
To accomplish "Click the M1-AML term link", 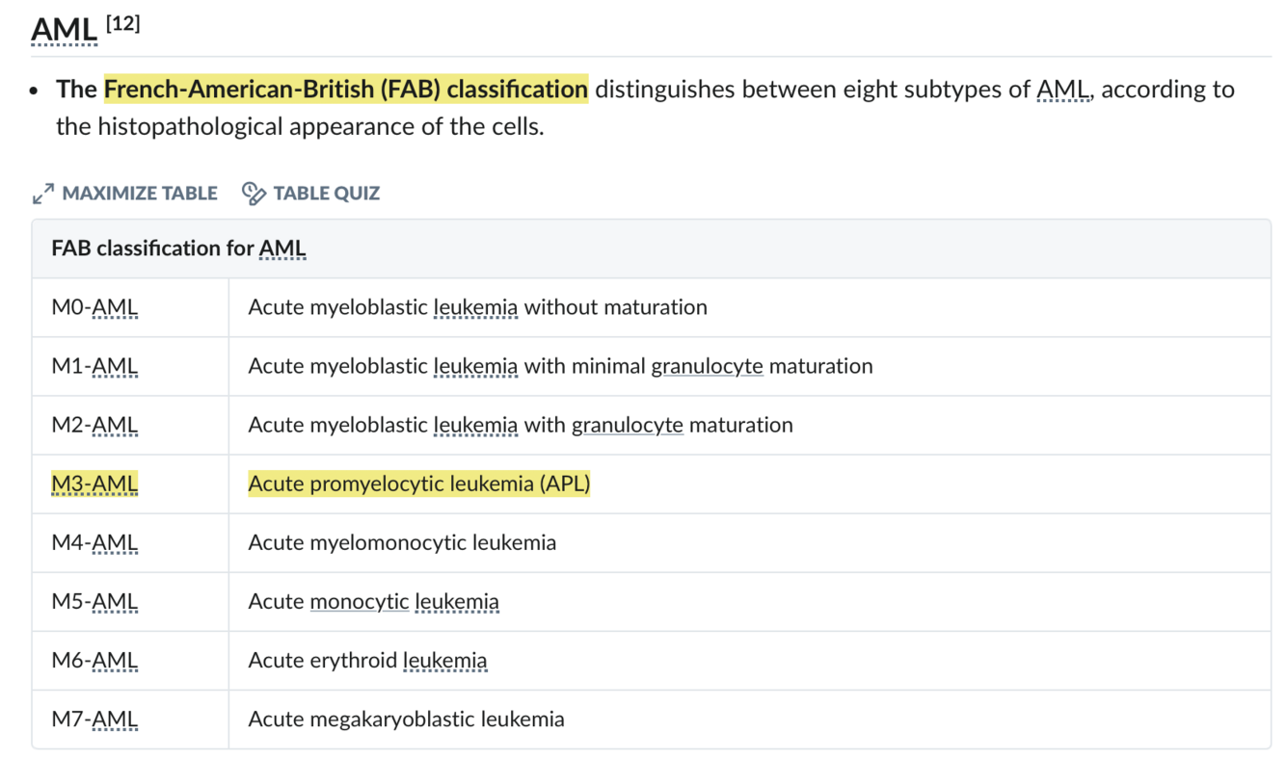I will (x=94, y=366).
